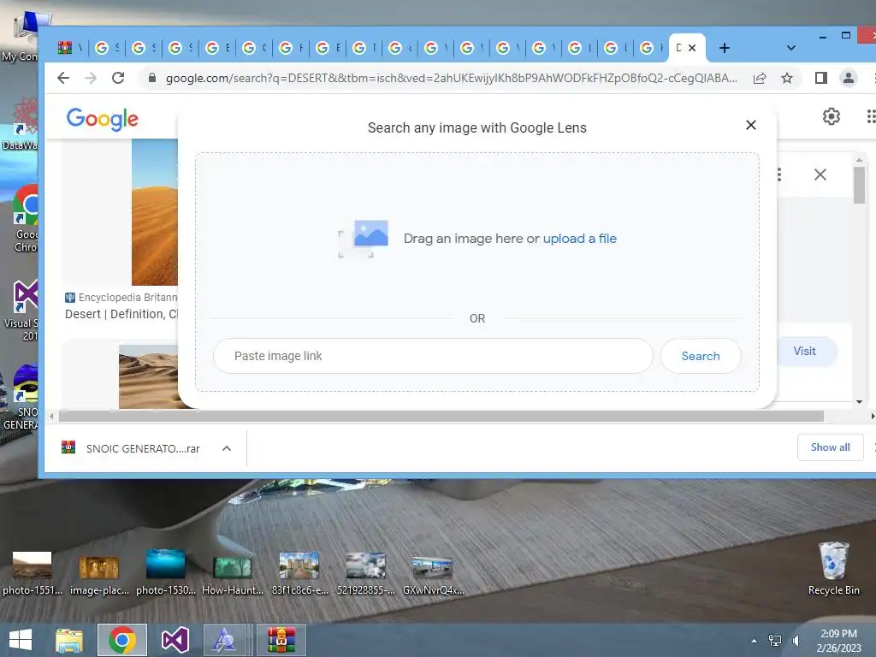Image resolution: width=876 pixels, height=657 pixels.
Task: Show hidden system tray icons
Action: 755,641
